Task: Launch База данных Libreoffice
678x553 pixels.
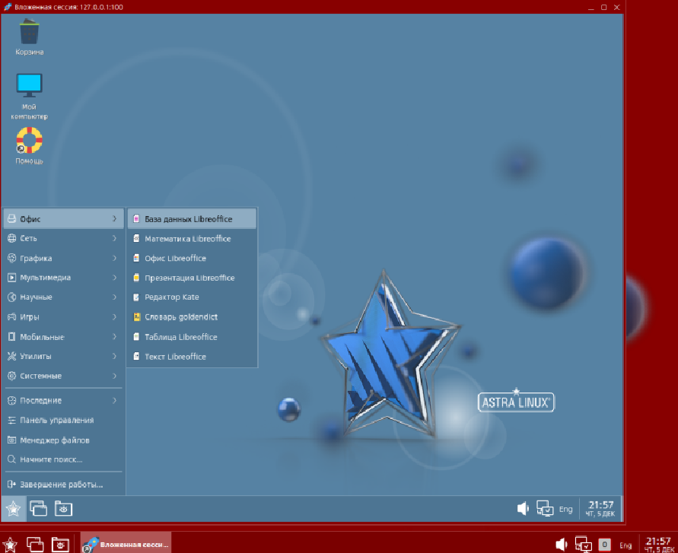Action: [x=192, y=219]
